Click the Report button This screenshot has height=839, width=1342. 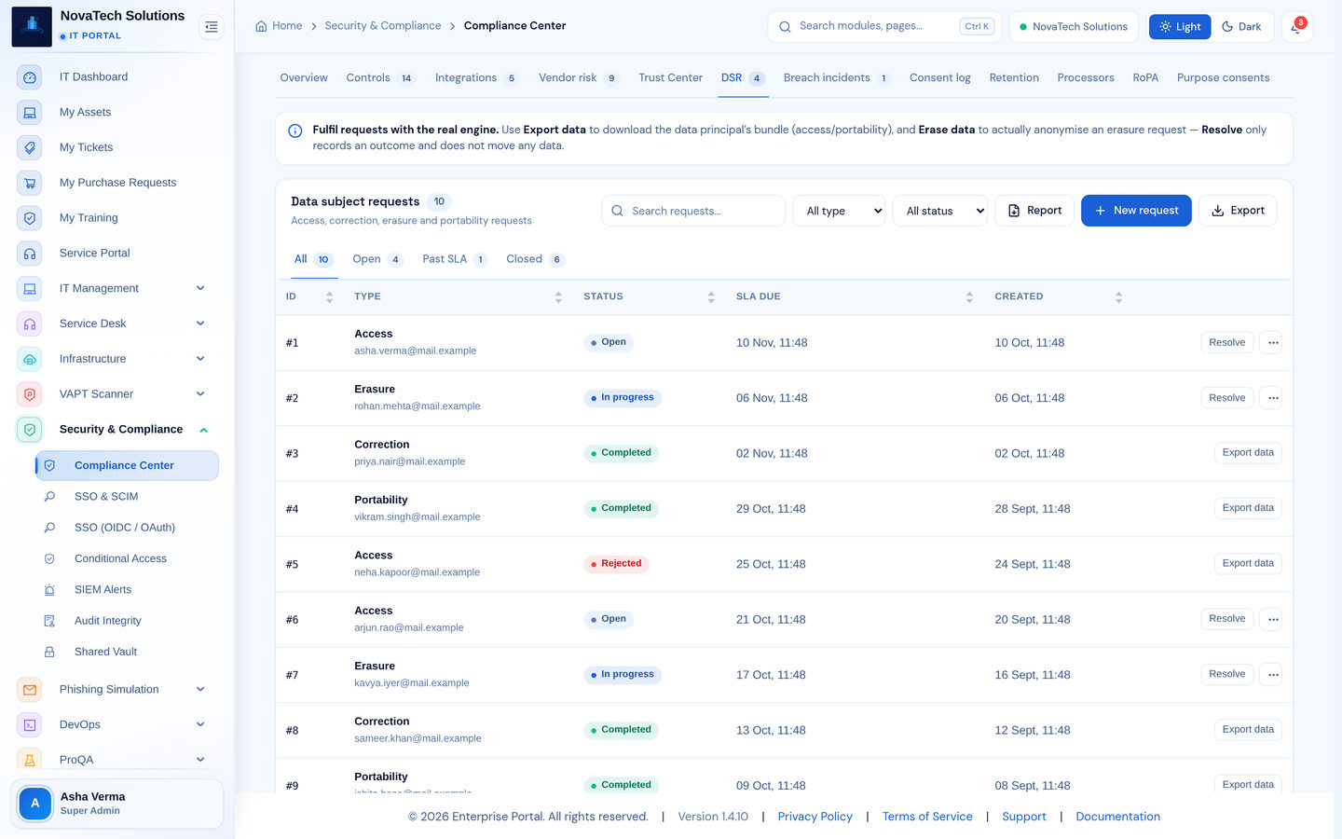[x=1034, y=211]
